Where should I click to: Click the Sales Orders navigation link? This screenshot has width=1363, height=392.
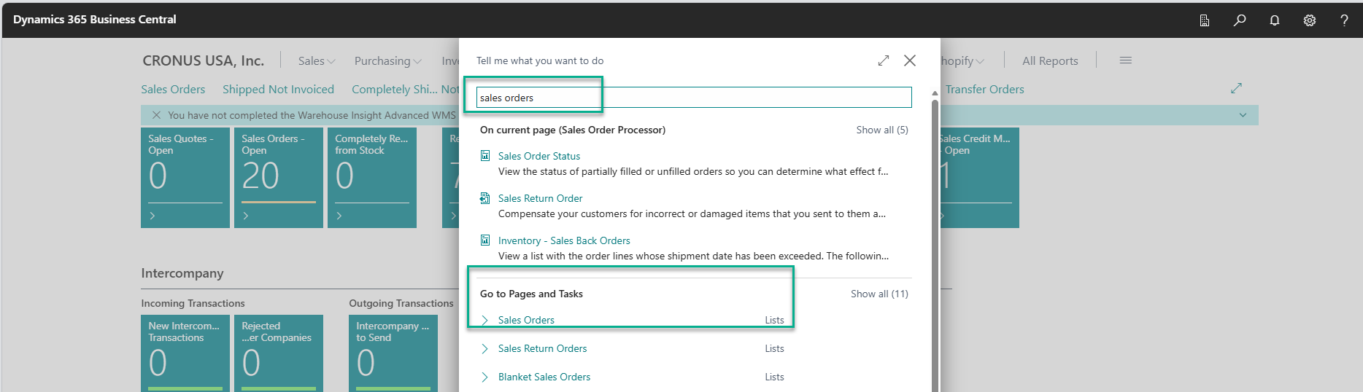[173, 89]
